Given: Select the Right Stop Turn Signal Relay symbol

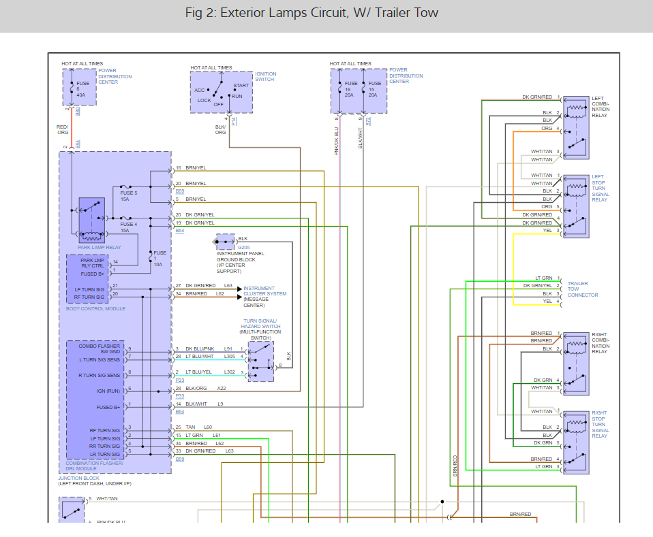Looking at the screenshot, I should pyautogui.click(x=577, y=441).
